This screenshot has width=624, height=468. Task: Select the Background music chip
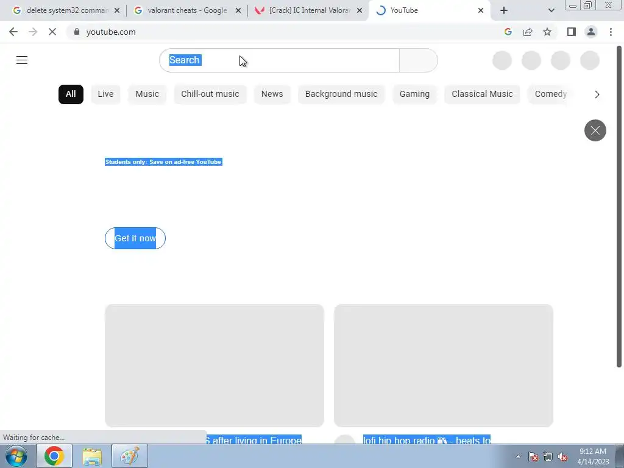point(341,94)
